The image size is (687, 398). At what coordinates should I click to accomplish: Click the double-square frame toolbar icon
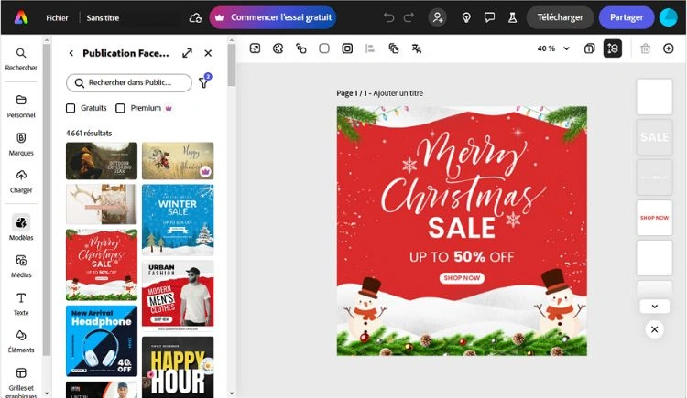347,48
